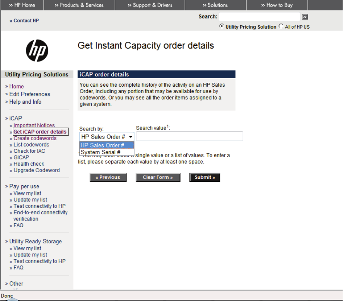Click the Done status bar text

tap(7, 296)
